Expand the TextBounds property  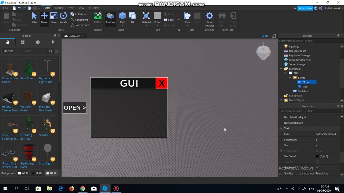pyautogui.click(x=281, y=151)
